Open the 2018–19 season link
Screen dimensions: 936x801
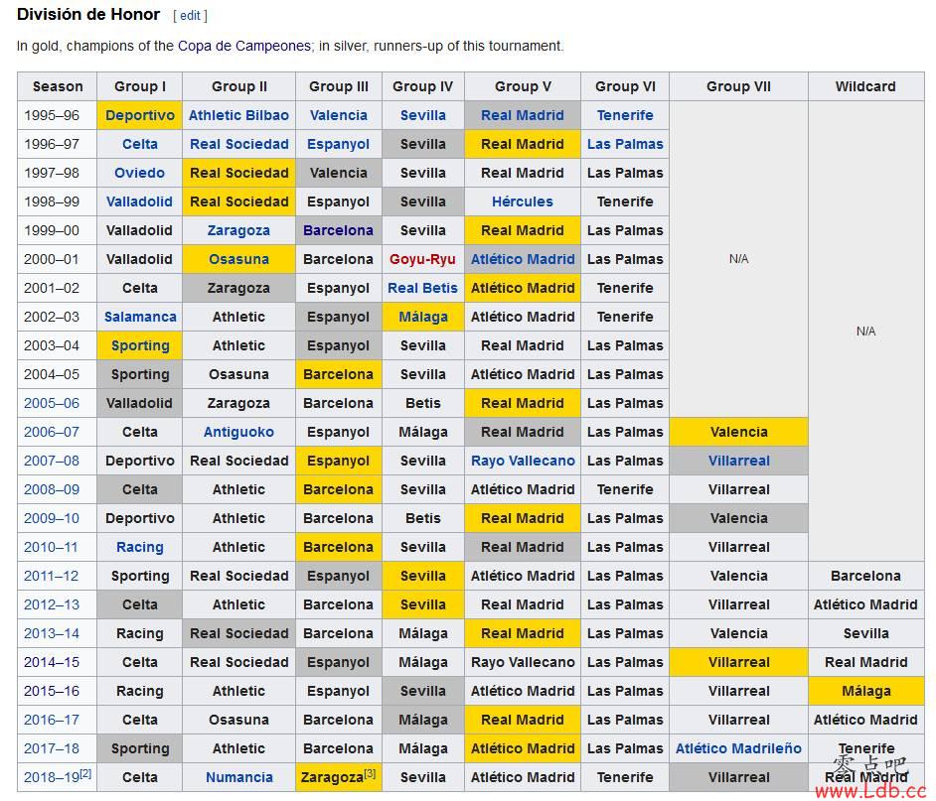tap(52, 778)
